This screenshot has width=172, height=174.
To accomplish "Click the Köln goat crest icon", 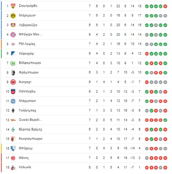I will click(x=13, y=167).
